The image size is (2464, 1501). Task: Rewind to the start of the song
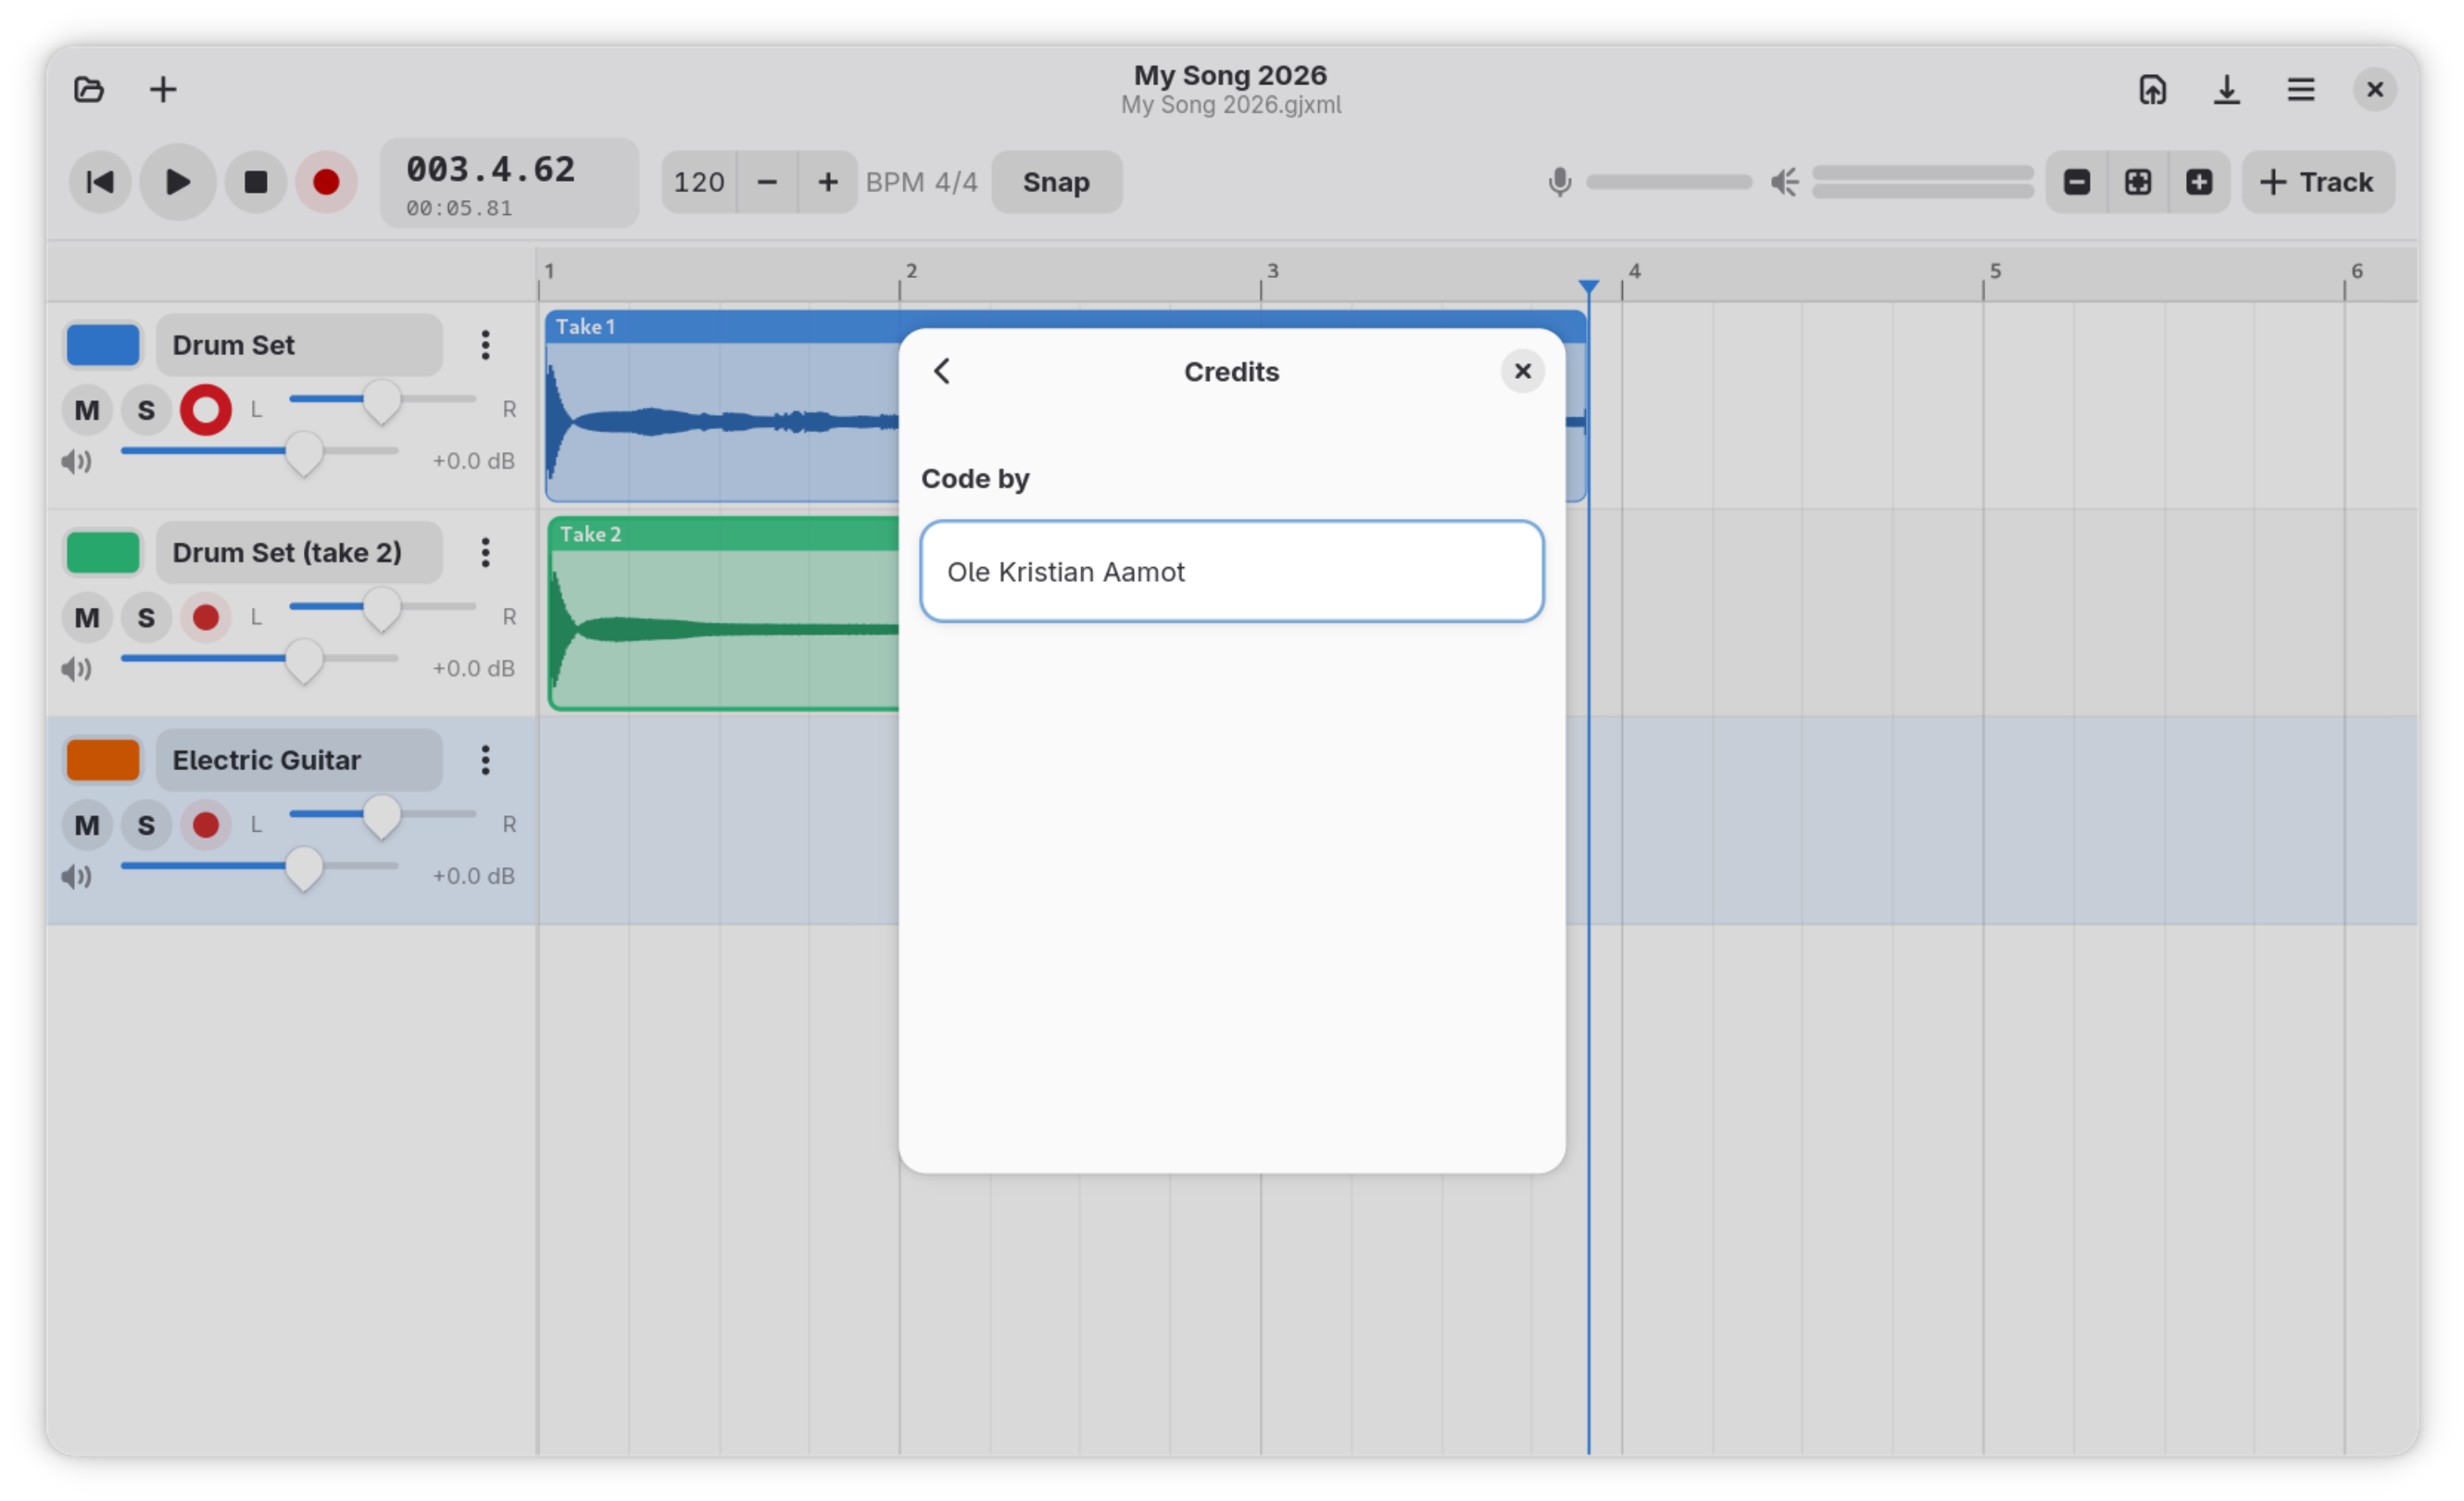[x=100, y=182]
